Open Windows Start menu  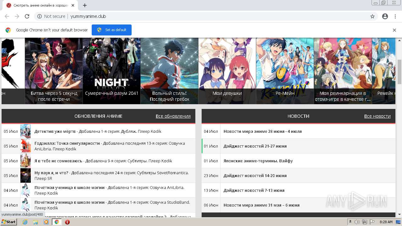pyautogui.click(x=8, y=222)
